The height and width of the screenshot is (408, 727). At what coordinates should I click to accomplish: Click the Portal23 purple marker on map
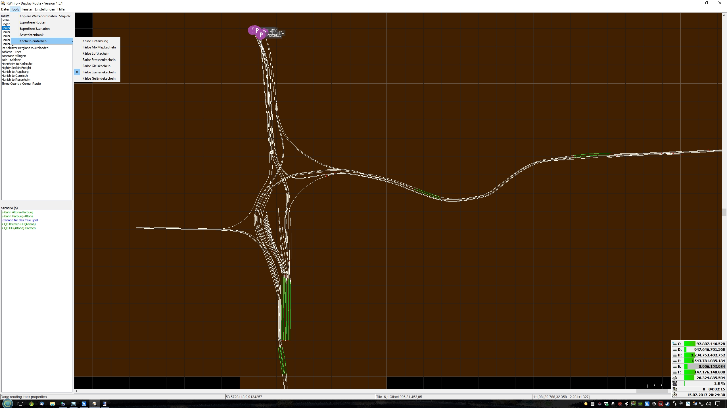tap(261, 35)
